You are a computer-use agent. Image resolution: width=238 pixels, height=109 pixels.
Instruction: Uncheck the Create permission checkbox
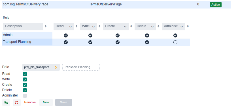coord(25,85)
